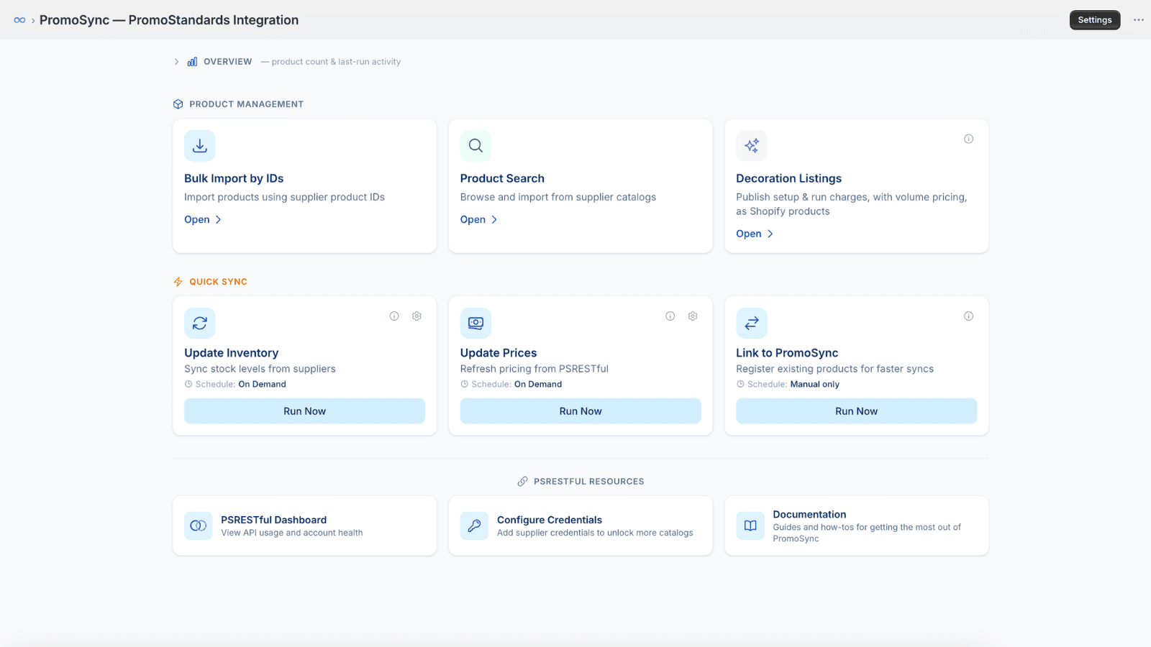Image resolution: width=1151 pixels, height=647 pixels.
Task: Click the PSRESTful Dashboard circles icon
Action: tap(199, 526)
